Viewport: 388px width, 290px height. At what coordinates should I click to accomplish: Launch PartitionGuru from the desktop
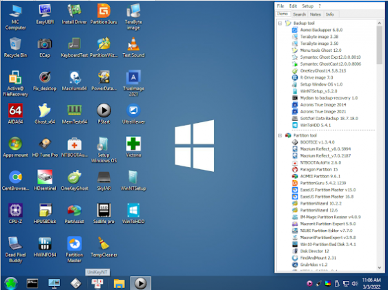[104, 14]
